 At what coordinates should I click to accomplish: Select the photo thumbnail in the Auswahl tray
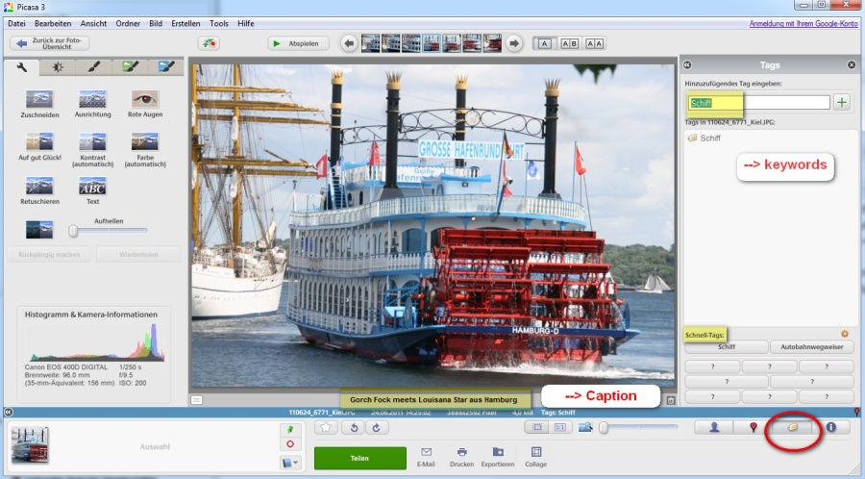click(30, 444)
